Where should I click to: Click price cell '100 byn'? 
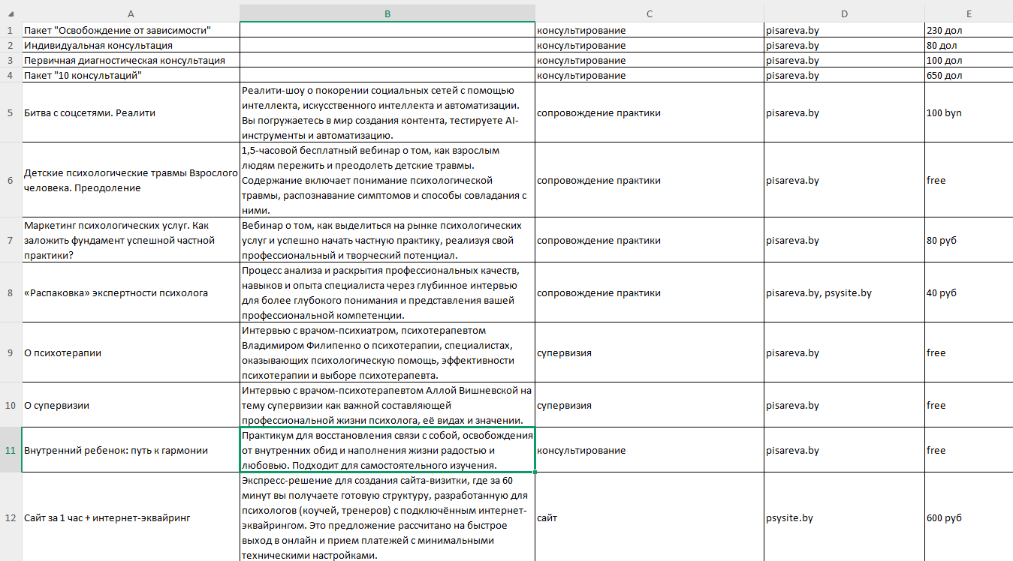pos(969,112)
